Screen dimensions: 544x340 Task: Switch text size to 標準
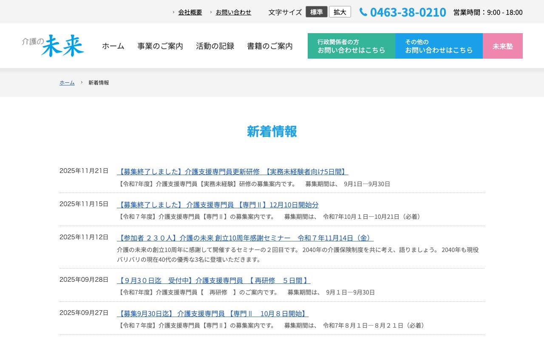point(316,12)
